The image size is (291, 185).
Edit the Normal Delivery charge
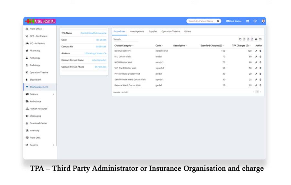[256, 51]
